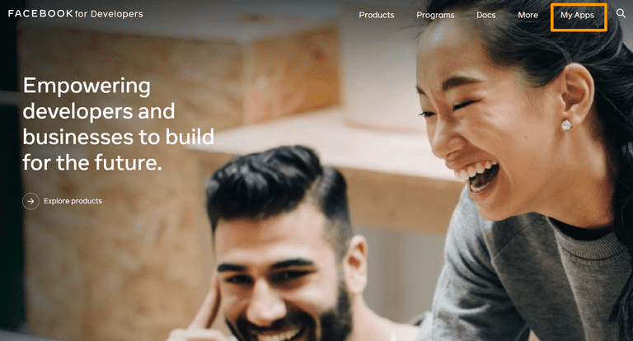Image resolution: width=633 pixels, height=341 pixels.
Task: Open My Apps in the navigation
Action: pos(577,16)
